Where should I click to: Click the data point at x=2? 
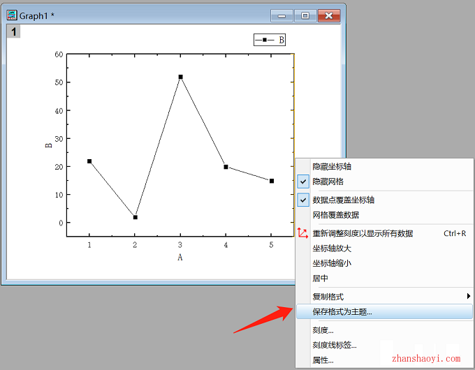[135, 217]
